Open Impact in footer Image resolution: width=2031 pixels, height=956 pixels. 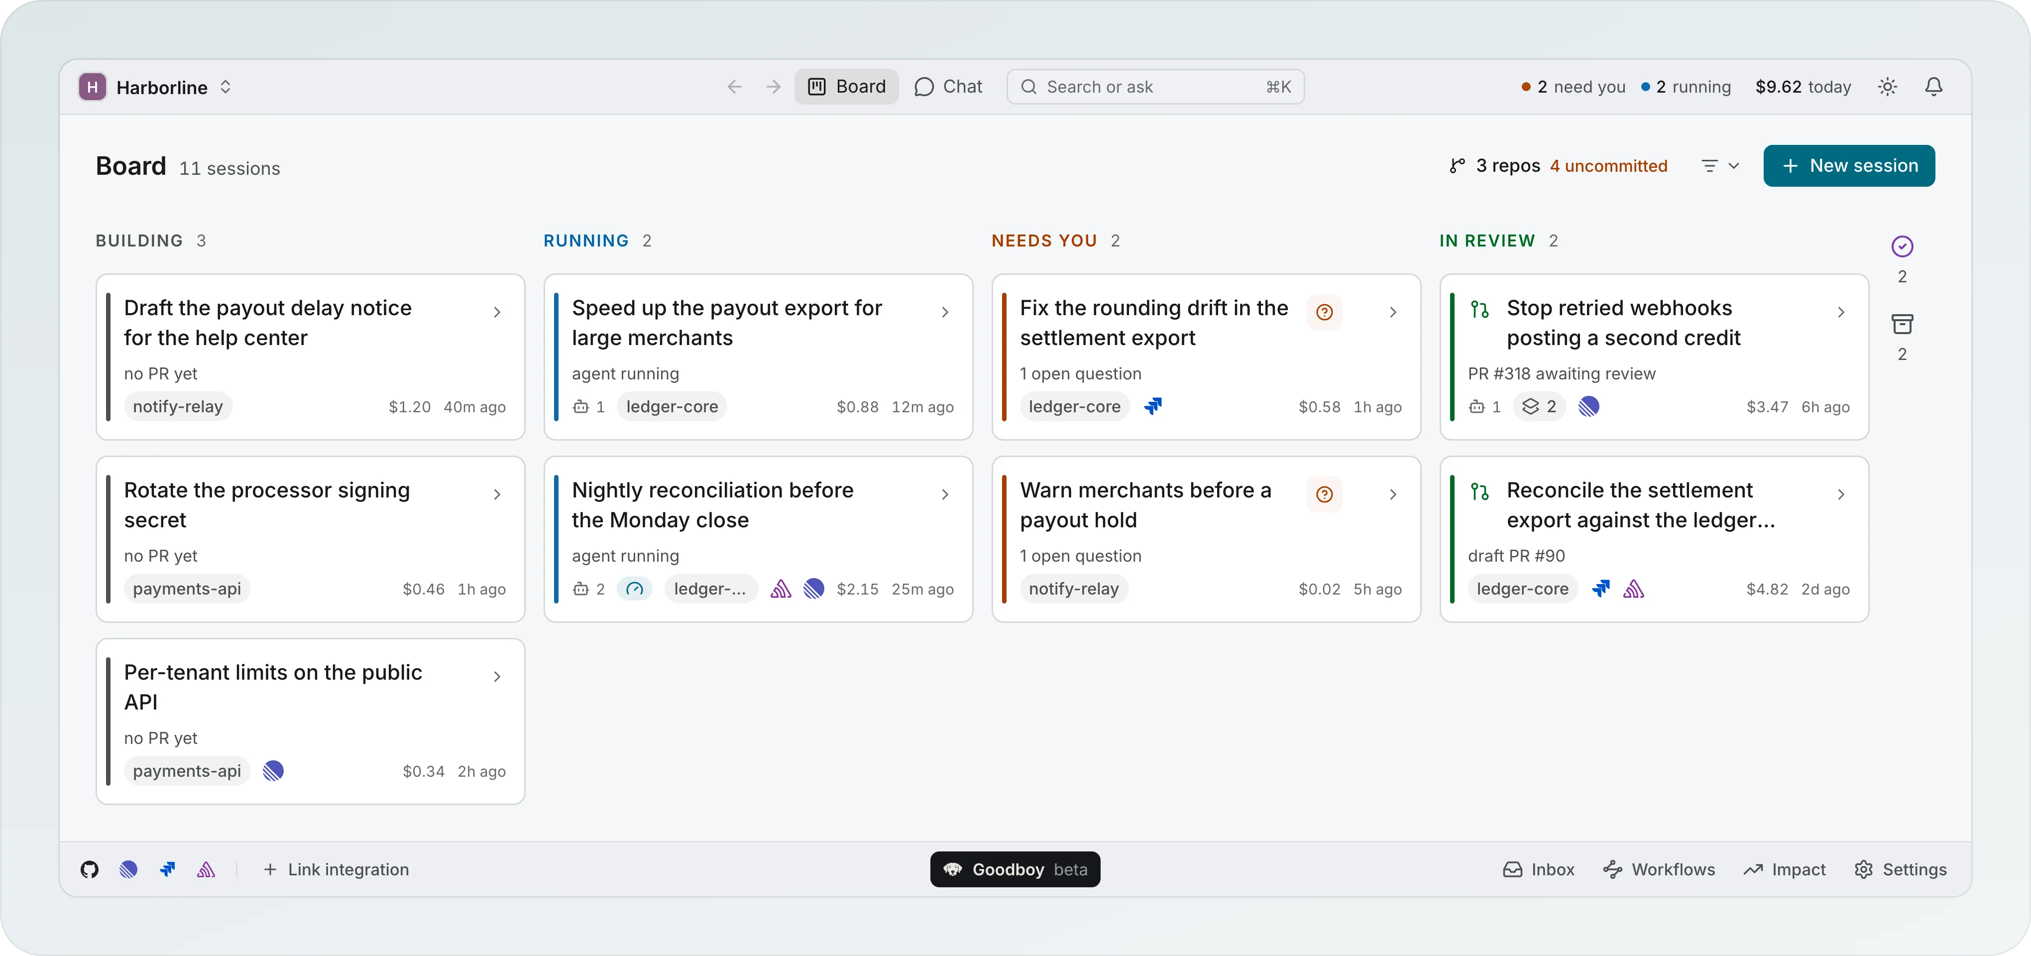1784,869
